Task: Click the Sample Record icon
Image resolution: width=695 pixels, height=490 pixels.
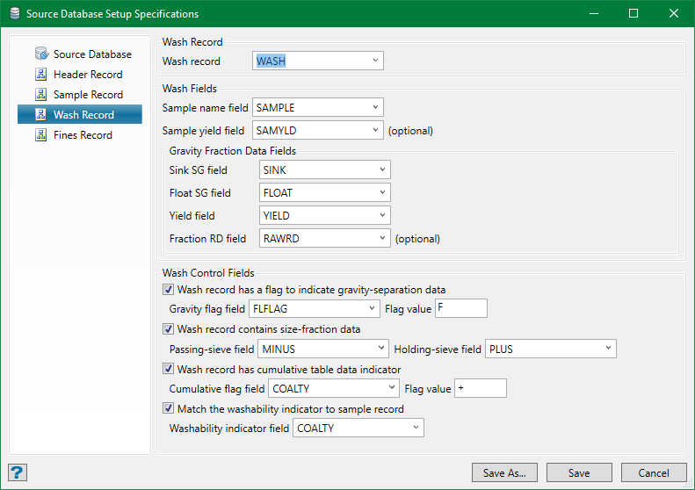Action: click(40, 95)
